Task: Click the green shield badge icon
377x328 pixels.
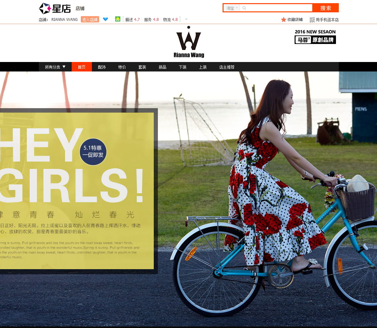Action: click(x=117, y=19)
